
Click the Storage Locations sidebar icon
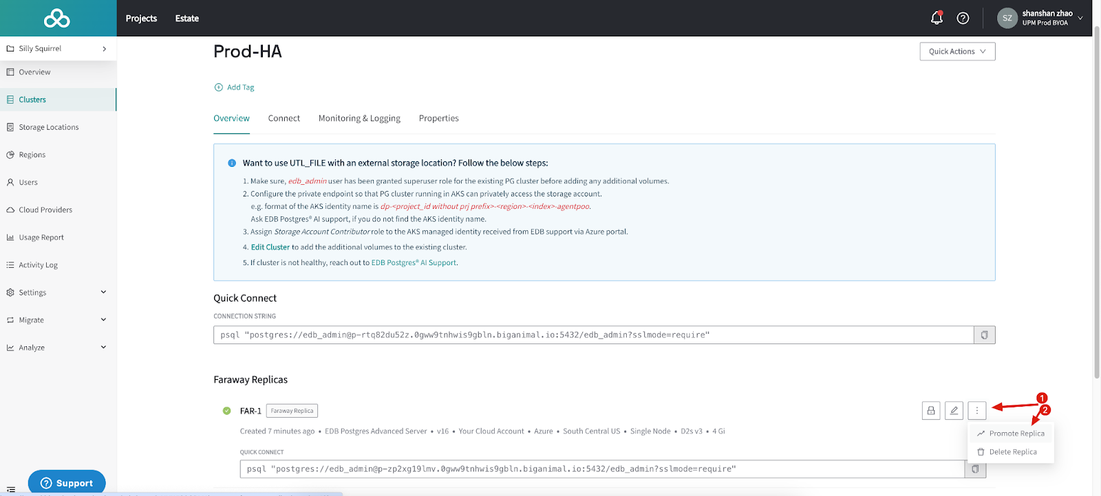(x=10, y=127)
